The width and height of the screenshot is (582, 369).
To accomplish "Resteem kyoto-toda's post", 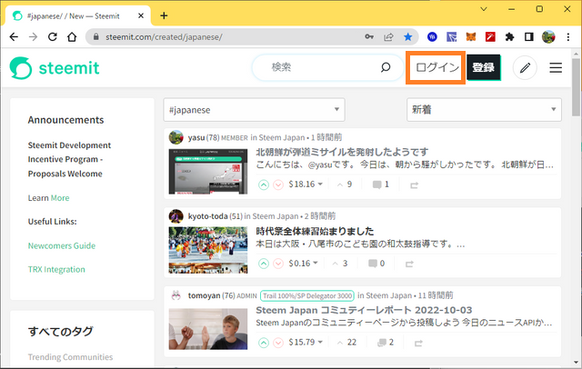I will (409, 264).
